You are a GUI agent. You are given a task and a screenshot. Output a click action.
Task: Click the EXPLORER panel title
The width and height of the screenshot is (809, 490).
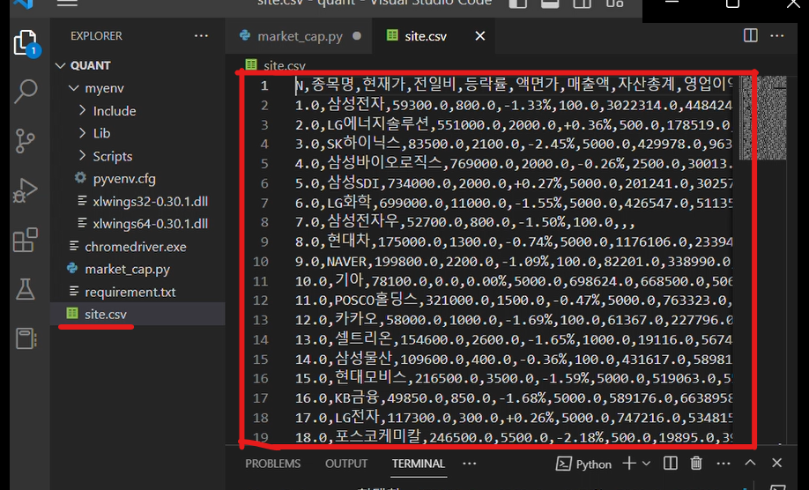(96, 36)
